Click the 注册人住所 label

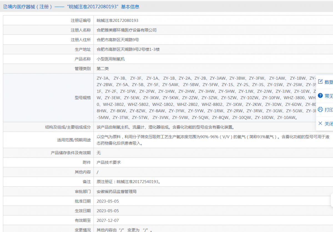(x=81, y=40)
